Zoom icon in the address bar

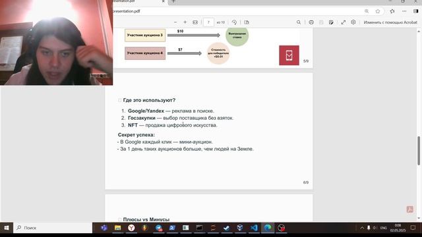pyautogui.click(x=367, y=11)
